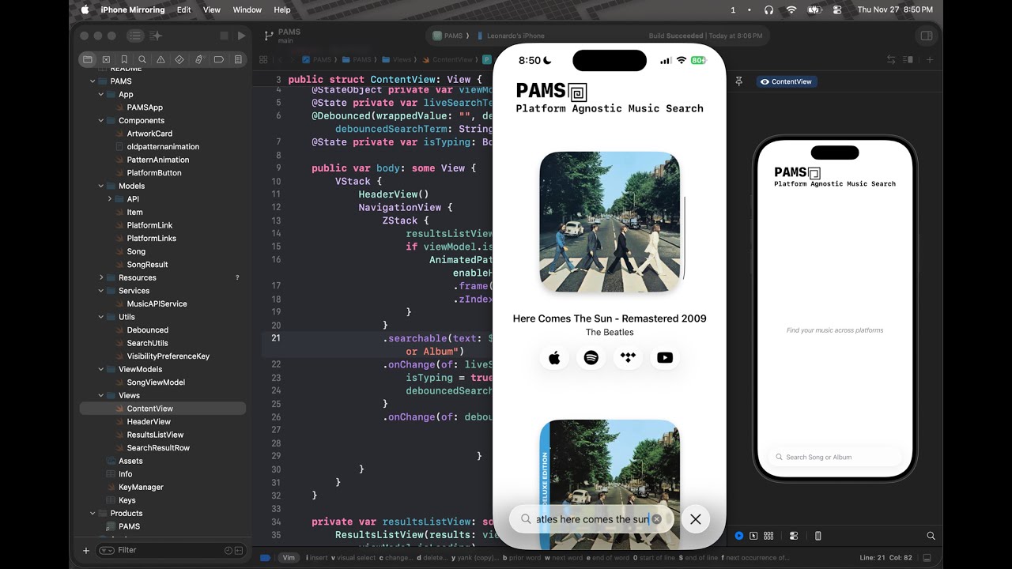The image size is (1012, 569).
Task: Click the Run play button in Xcode toolbar
Action: coord(241,36)
